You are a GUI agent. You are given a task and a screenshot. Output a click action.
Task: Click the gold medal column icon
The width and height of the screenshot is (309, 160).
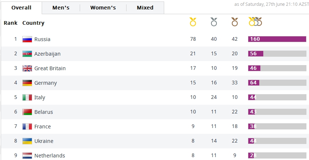(x=193, y=22)
